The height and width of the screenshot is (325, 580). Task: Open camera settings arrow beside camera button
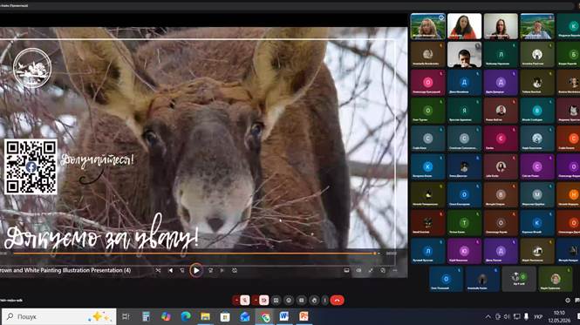pyautogui.click(x=256, y=301)
